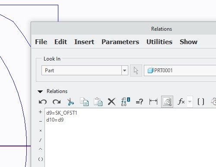The height and width of the screenshot is (167, 216).
Task: Redo the relation edit
Action: click(57, 102)
